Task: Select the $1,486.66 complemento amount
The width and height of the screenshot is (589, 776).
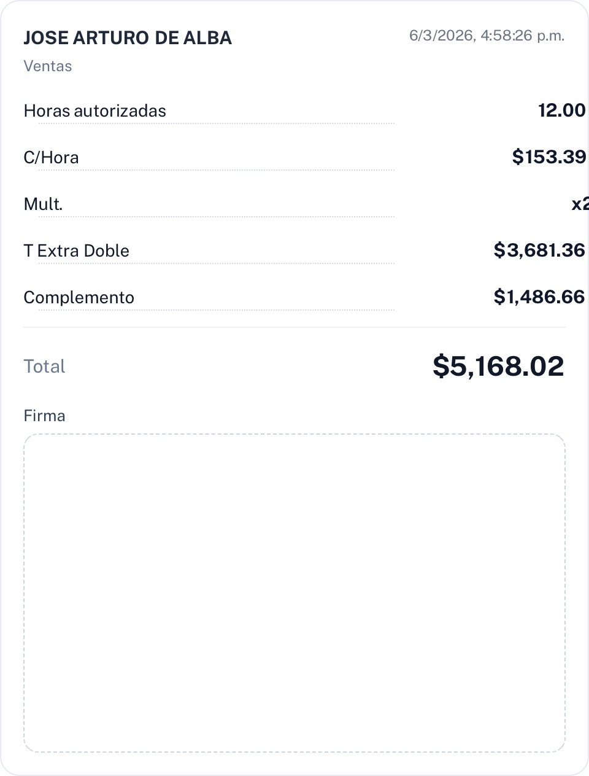Action: click(x=539, y=297)
